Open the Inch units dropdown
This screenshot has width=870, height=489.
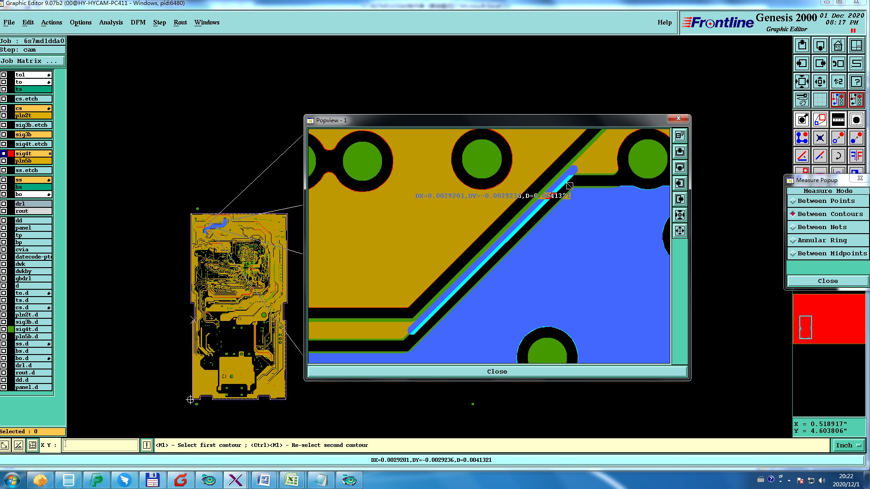tap(848, 446)
